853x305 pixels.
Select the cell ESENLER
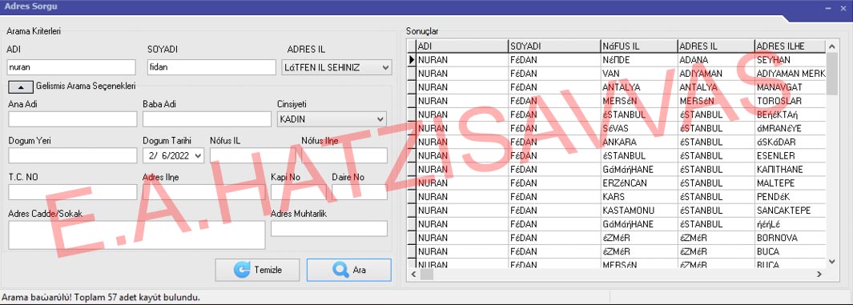click(790, 155)
